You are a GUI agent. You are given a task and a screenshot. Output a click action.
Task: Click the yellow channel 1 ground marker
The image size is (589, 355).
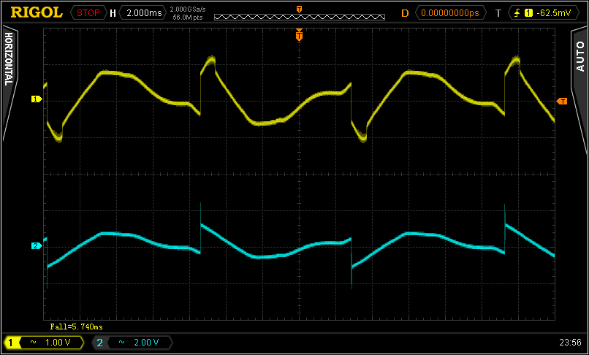pyautogui.click(x=37, y=99)
